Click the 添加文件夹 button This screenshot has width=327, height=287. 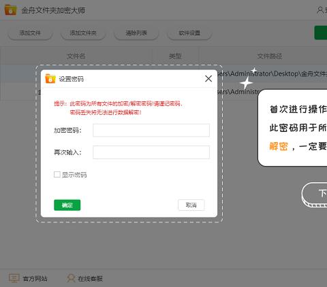click(83, 33)
